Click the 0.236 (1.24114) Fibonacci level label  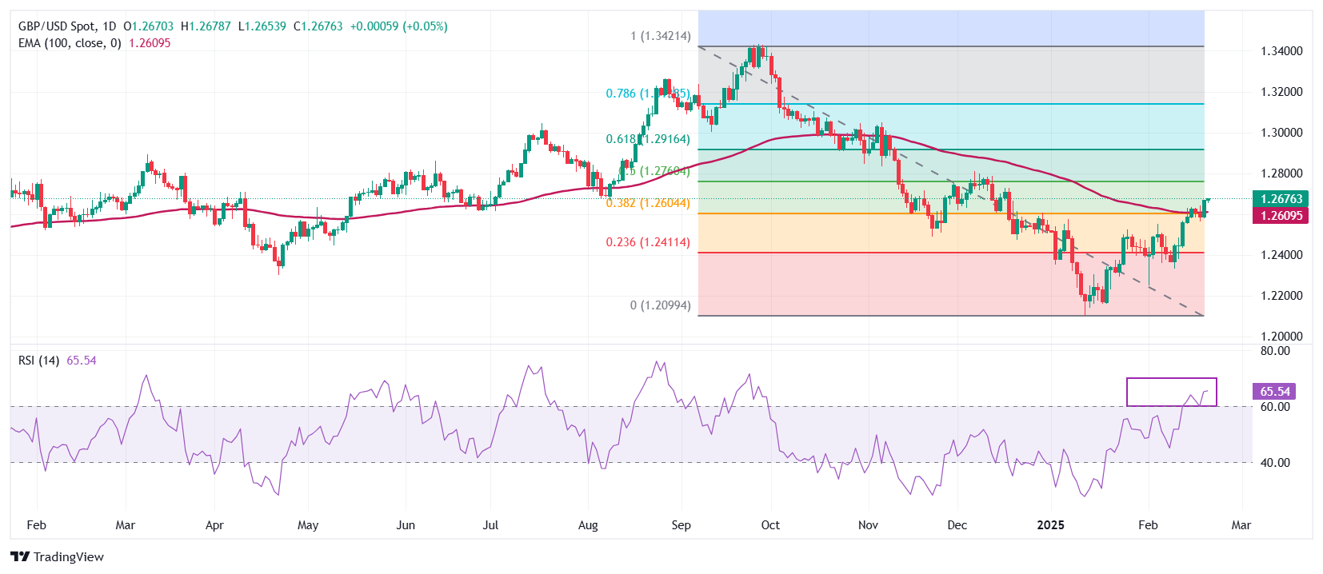coord(647,242)
